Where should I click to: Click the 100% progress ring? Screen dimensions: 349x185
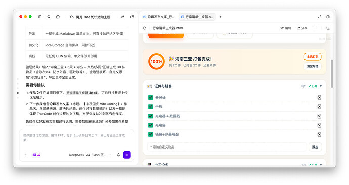click(x=156, y=62)
